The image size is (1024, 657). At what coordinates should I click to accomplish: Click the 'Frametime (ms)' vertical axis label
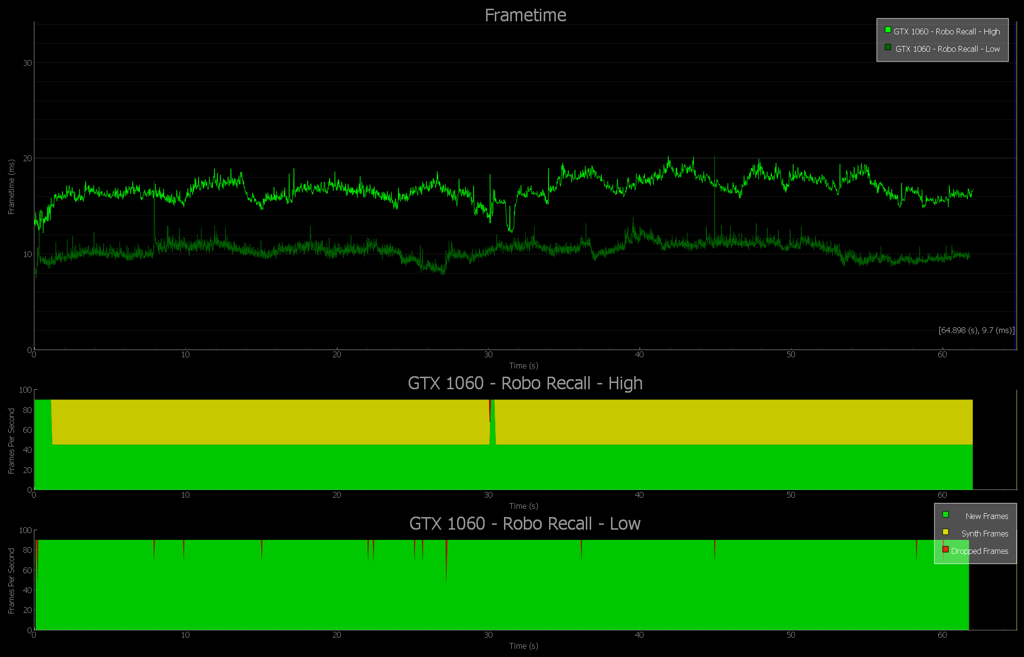(11, 187)
